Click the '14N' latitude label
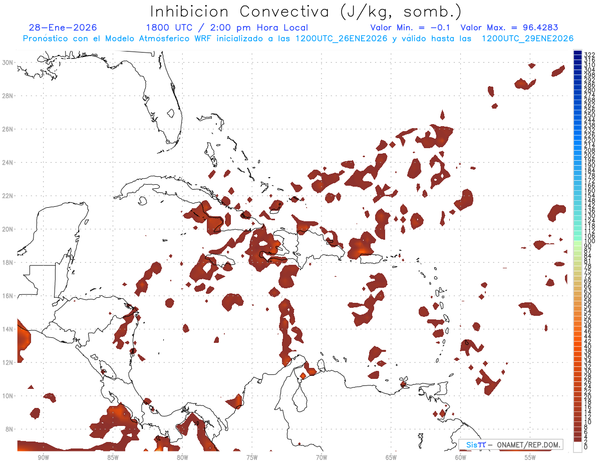 8,329
